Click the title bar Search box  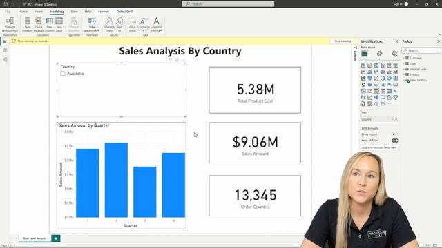[x=228, y=4]
